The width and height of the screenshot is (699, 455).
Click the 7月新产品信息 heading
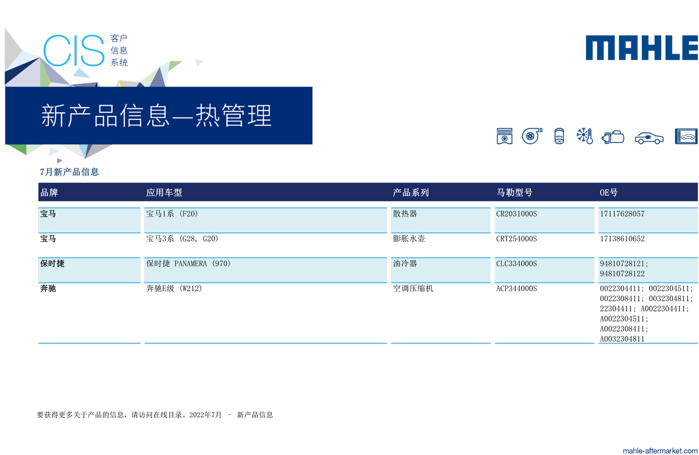(x=69, y=172)
